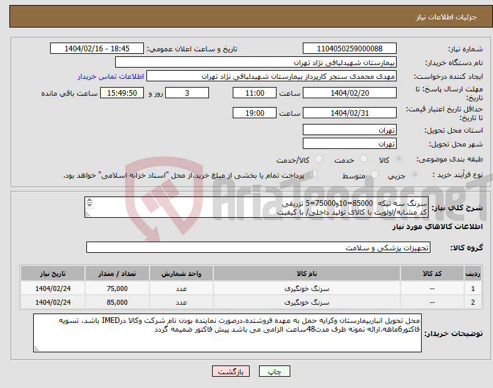
Task: Click the goods group field تجهیزات پزشکی و سلامت
Action: click(x=258, y=247)
